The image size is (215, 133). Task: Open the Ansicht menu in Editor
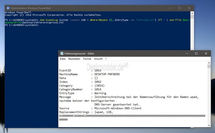coord(98,59)
